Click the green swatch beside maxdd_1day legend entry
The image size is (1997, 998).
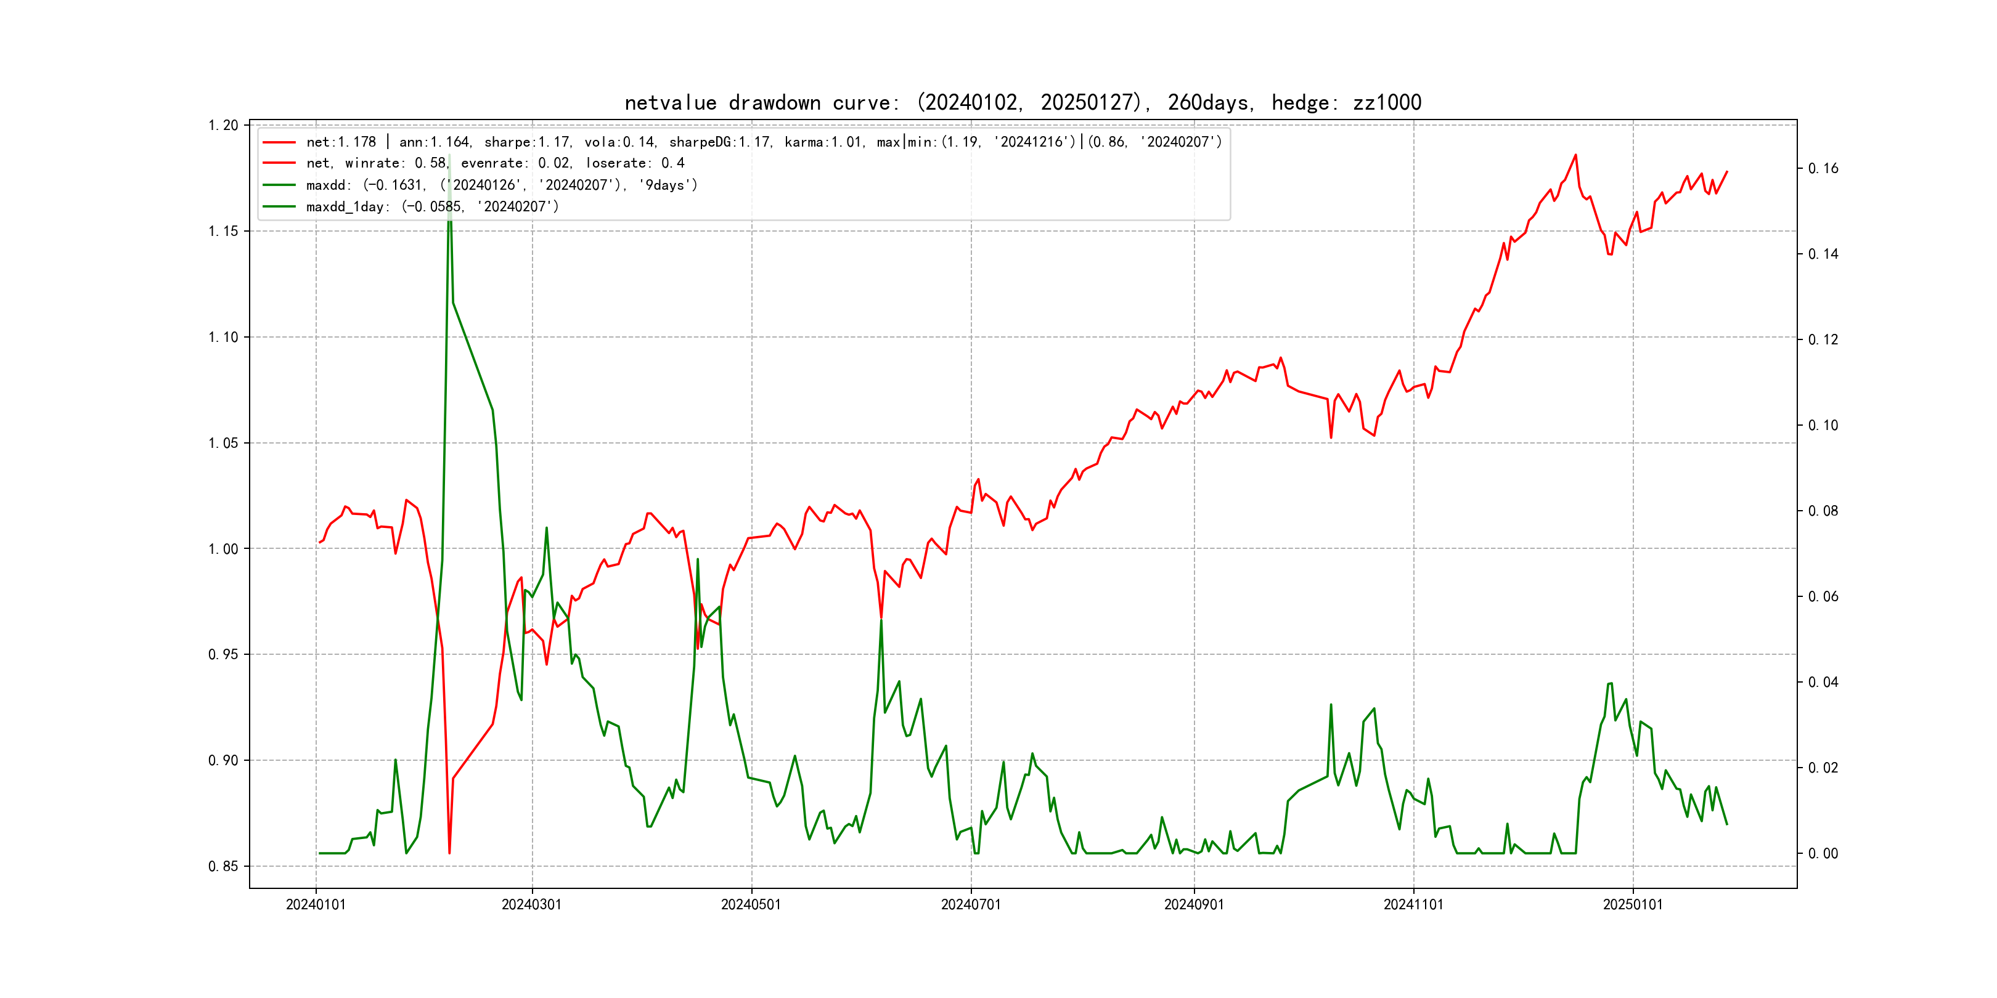point(279,207)
